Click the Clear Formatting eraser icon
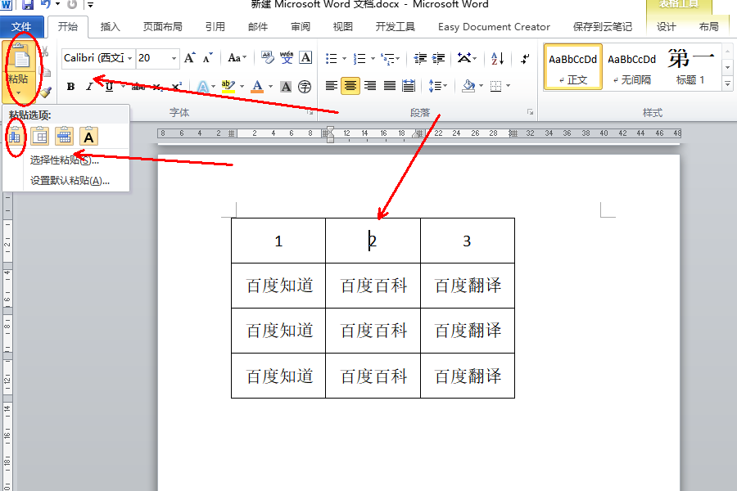The height and width of the screenshot is (491, 737). pos(268,58)
